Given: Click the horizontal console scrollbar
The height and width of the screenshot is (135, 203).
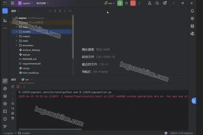Looking at the screenshot, I should 50,129.
